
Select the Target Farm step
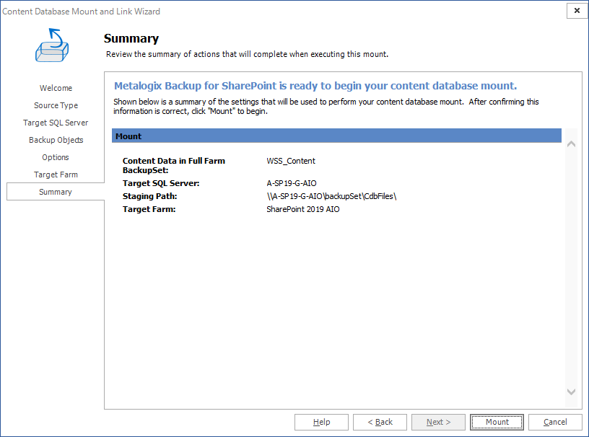(x=56, y=175)
